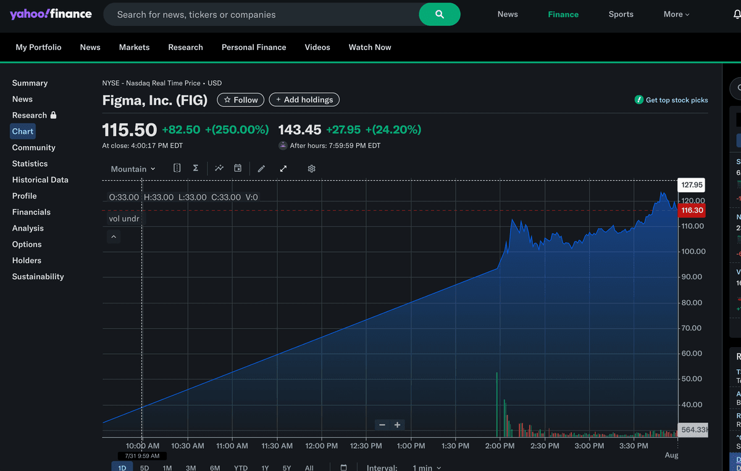
Task: Open Statistics in the sidebar
Action: [30, 163]
